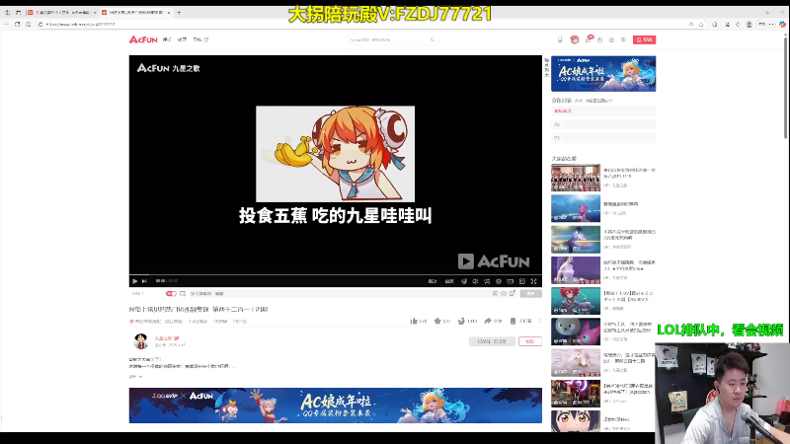
Task: Favorite the video with star icon
Action: [x=437, y=321]
